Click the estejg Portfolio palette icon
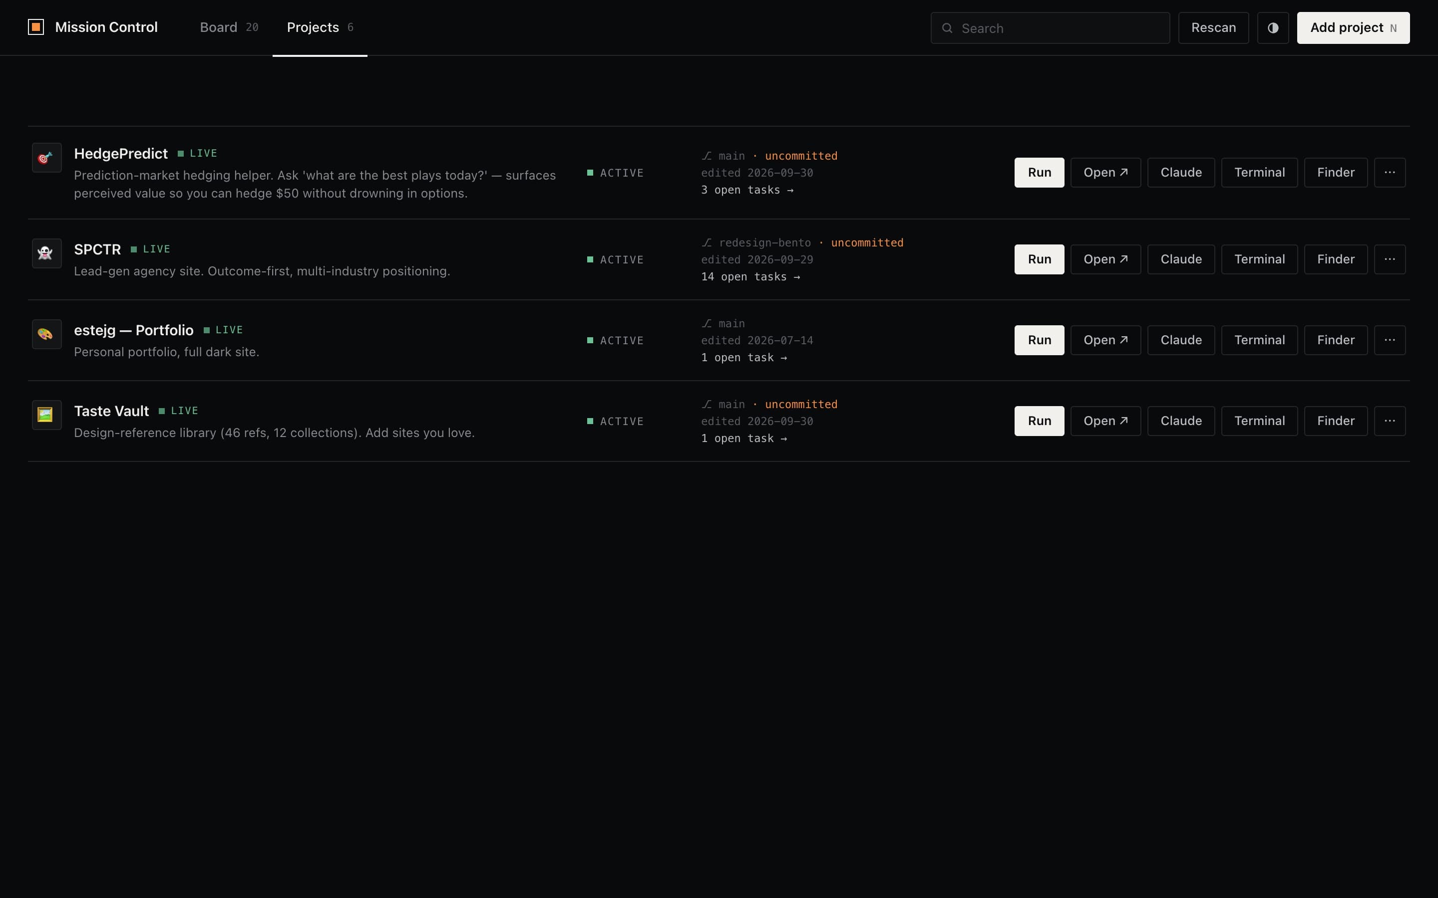The width and height of the screenshot is (1438, 898). coord(46,334)
